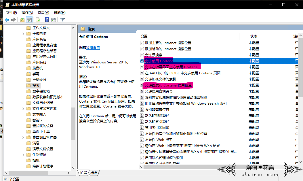Select 索引内容和属性时始终使用自动语言检测 policy
This screenshot has width=303, height=181.
[x=176, y=97]
